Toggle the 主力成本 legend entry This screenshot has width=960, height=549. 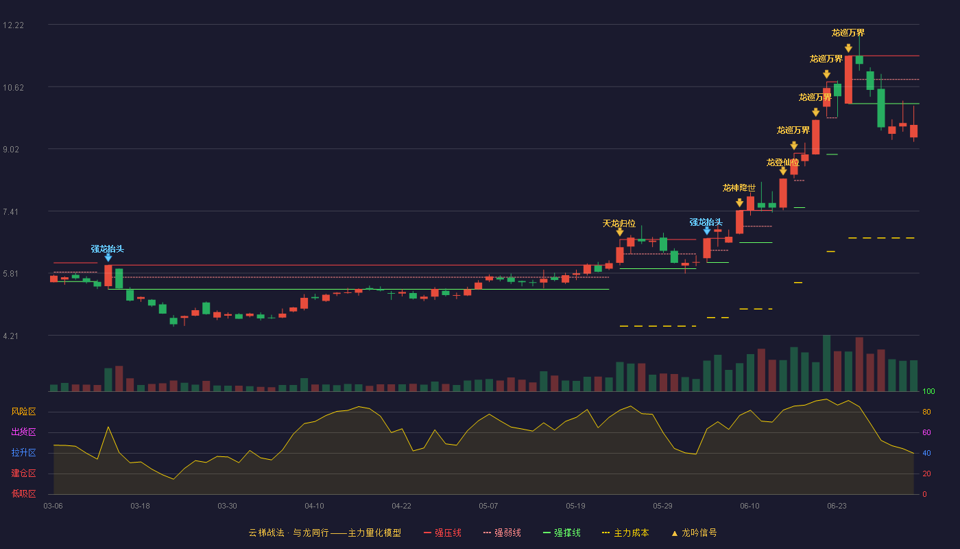pyautogui.click(x=625, y=533)
